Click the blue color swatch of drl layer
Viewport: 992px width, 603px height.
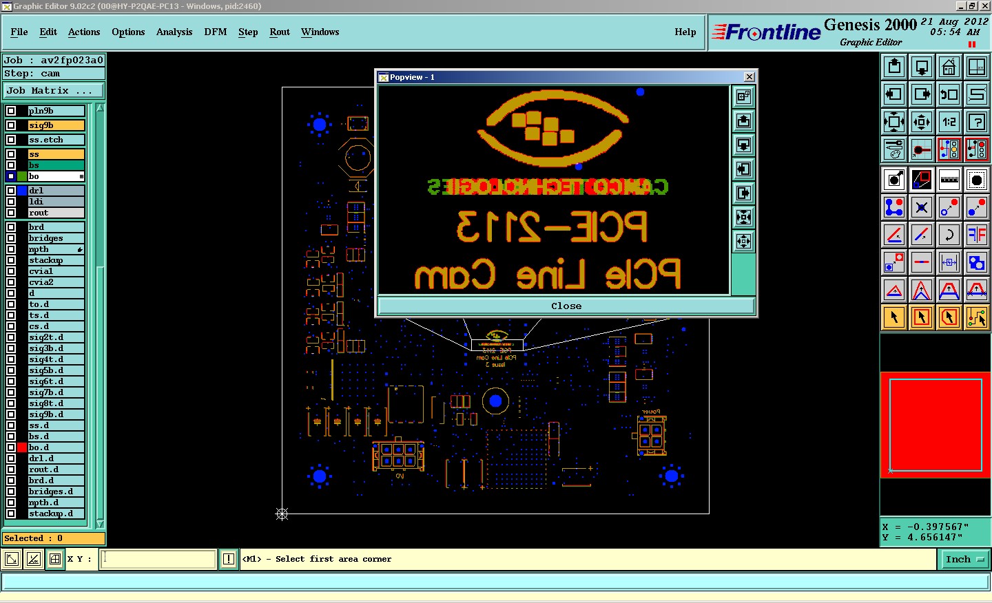pyautogui.click(x=22, y=191)
